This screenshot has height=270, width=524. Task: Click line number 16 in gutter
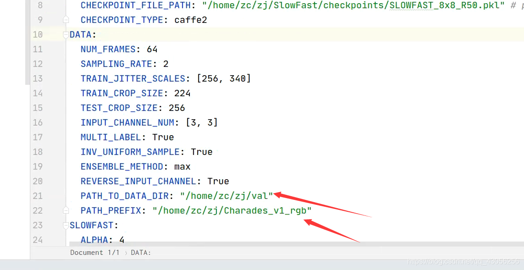click(x=38, y=123)
